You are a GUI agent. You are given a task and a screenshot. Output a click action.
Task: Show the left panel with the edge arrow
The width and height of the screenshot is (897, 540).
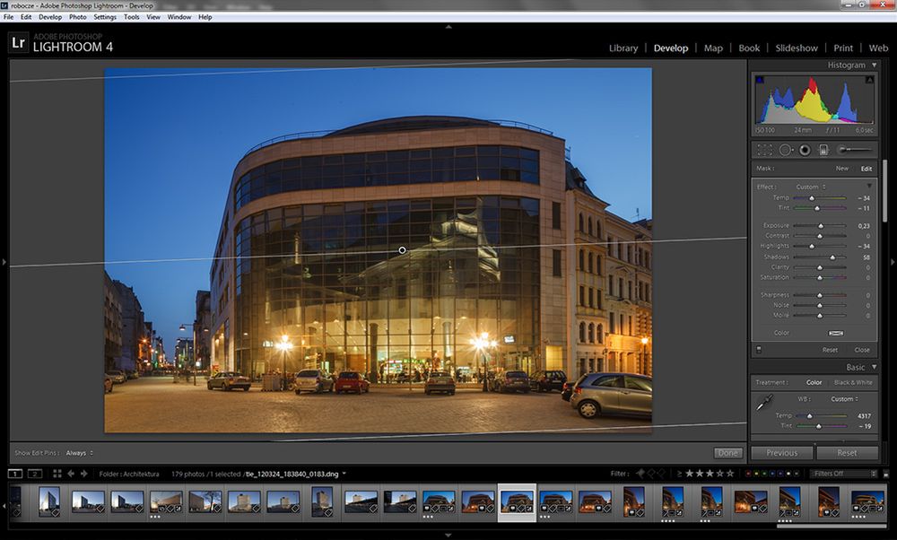(x=4, y=262)
